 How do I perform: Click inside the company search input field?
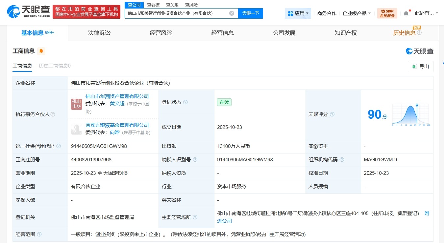tap(178, 13)
